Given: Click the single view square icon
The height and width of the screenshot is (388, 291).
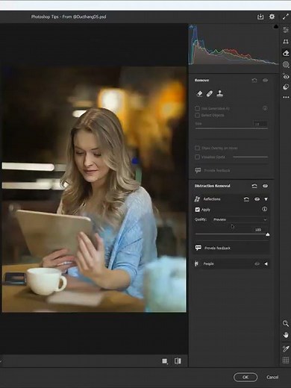Looking at the screenshot, I should point(165,361).
